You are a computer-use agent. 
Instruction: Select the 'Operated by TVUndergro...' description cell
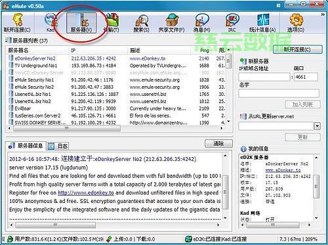click(157, 66)
